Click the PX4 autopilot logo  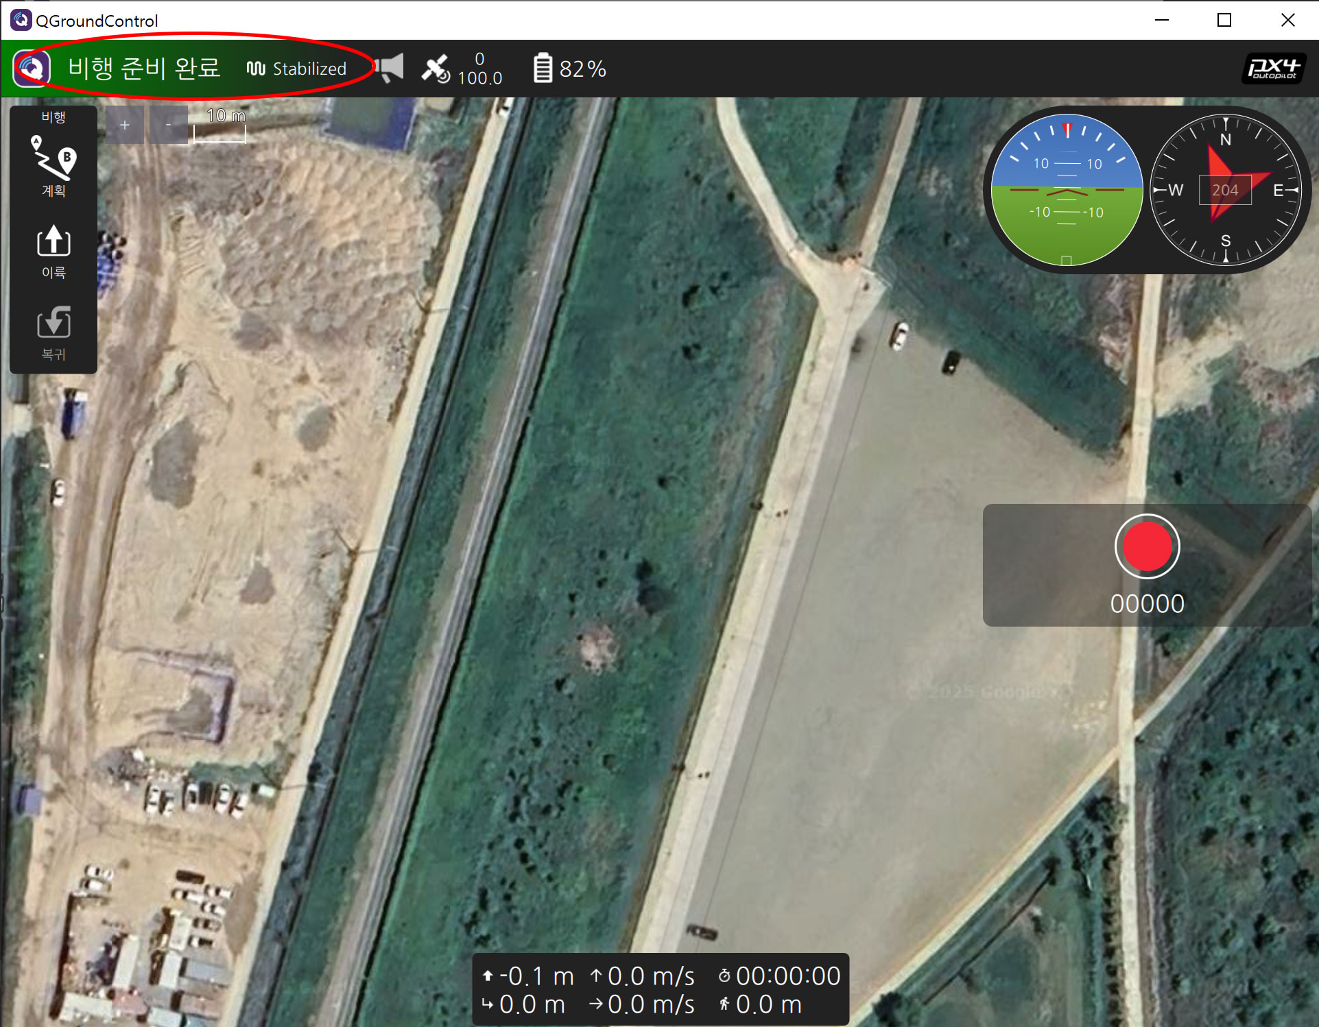[1273, 69]
